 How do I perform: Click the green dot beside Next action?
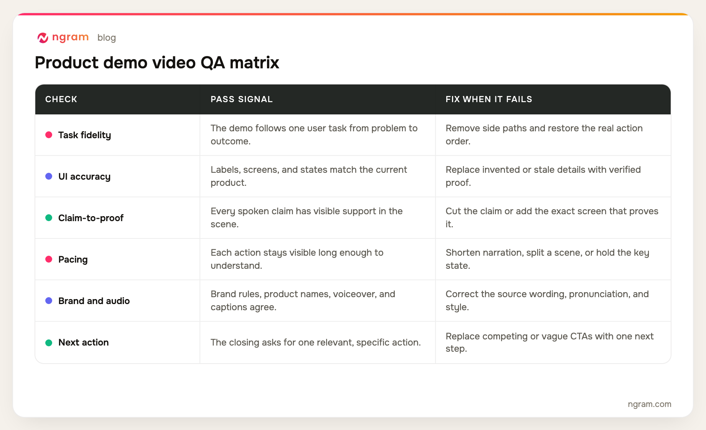coord(49,342)
